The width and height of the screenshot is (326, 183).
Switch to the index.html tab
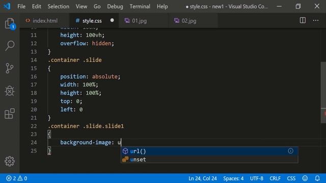[44, 20]
